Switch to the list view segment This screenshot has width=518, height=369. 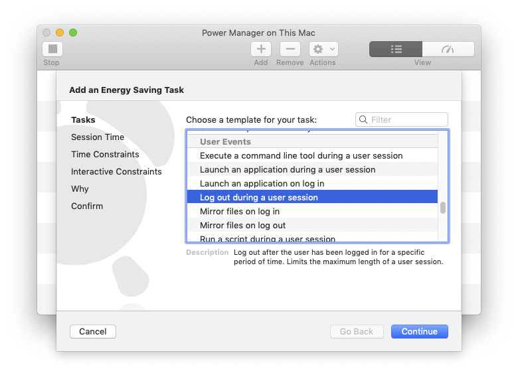(396, 49)
